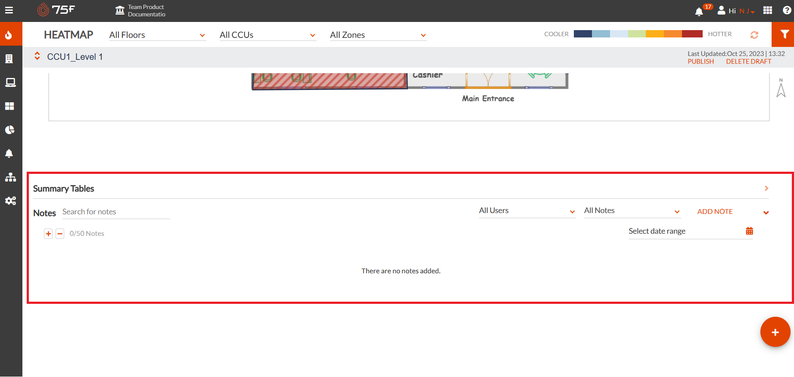Image resolution: width=794 pixels, height=377 pixels.
Task: Open the All Floors dropdown
Action: coord(157,35)
